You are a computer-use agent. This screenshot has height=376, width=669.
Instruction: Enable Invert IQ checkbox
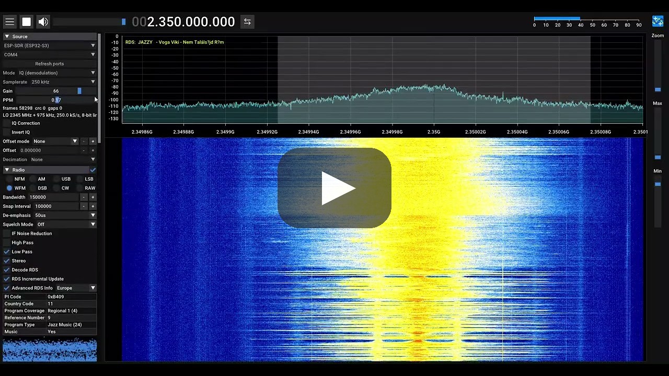[x=7, y=132]
